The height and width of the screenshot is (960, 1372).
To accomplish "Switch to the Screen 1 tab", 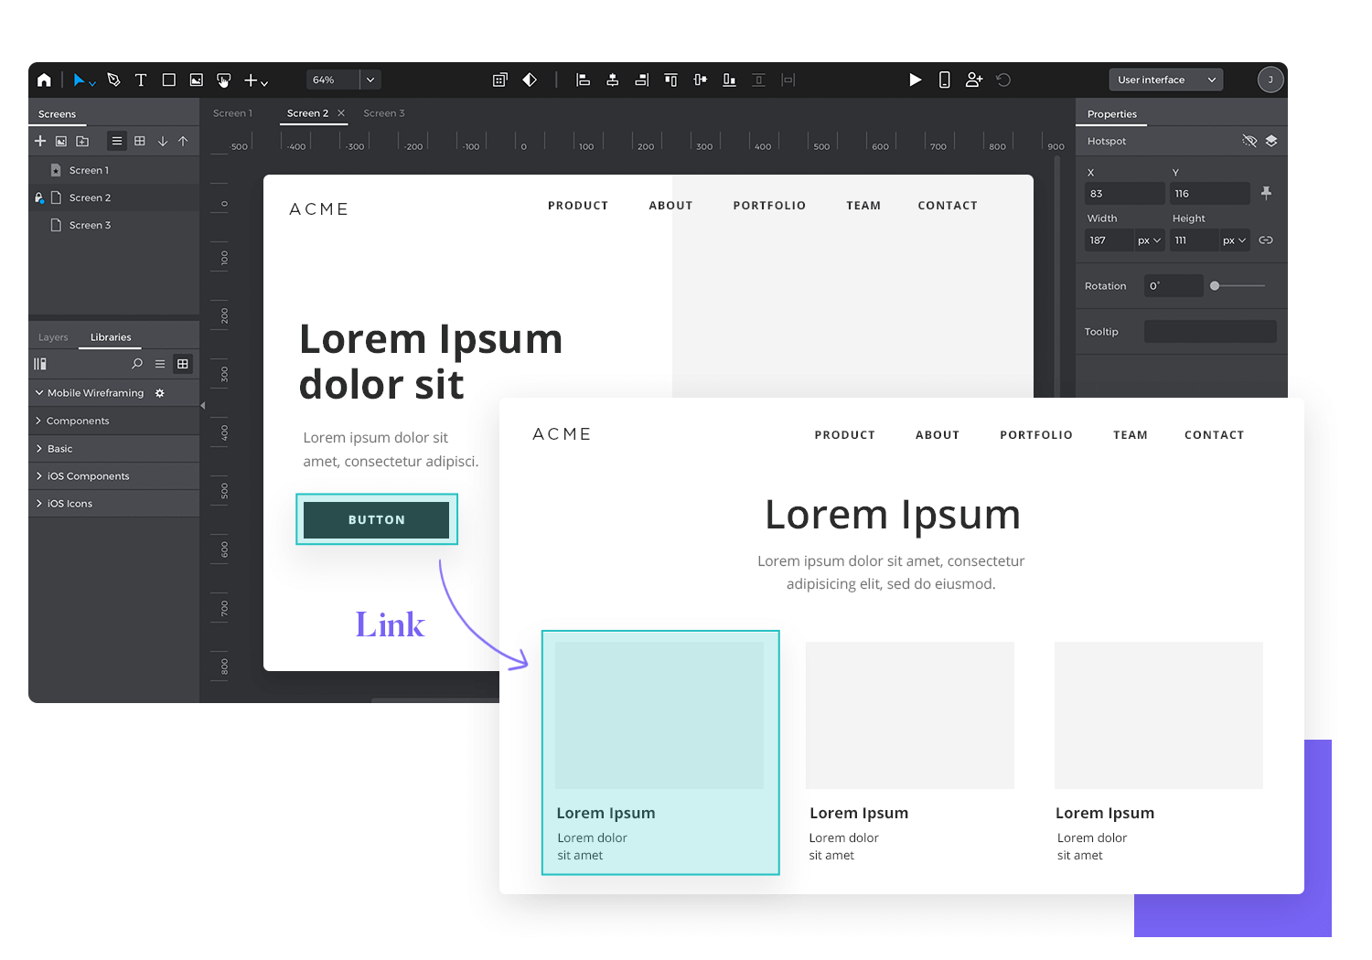I will 232,113.
